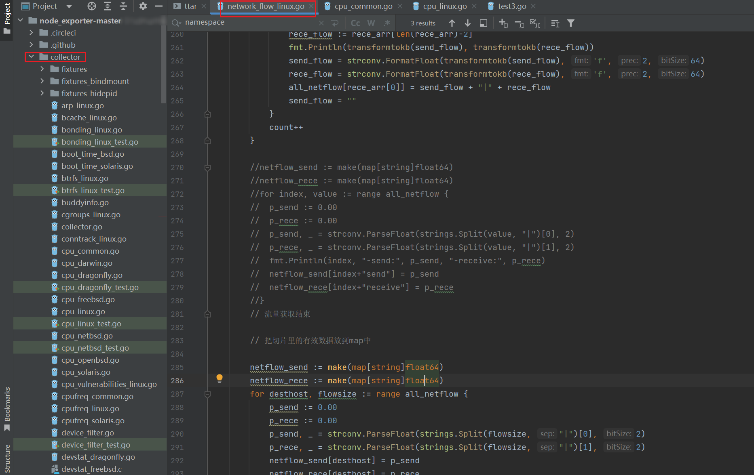Select cgroups_linux.go file
This screenshot has width=754, height=475.
91,214
